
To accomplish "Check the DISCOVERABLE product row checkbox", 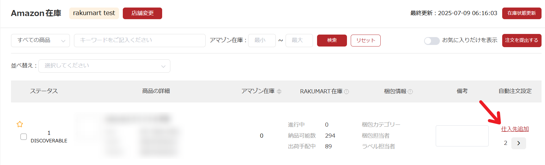I will click(24, 137).
